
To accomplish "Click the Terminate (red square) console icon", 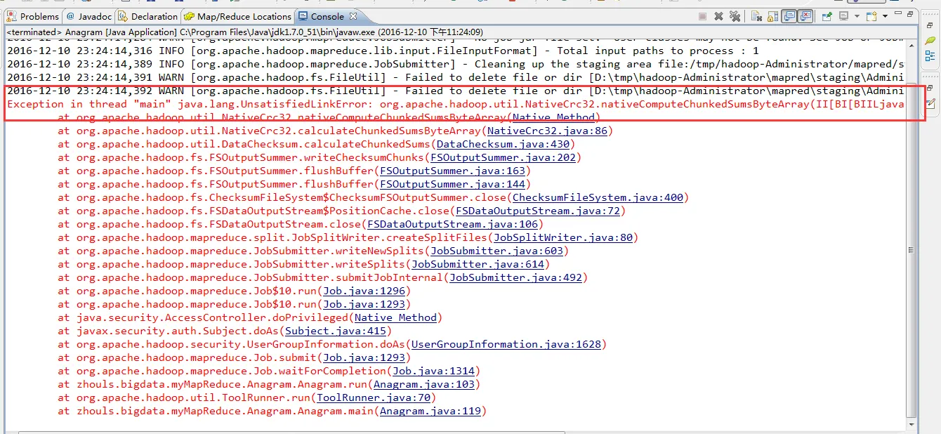I will [x=702, y=16].
